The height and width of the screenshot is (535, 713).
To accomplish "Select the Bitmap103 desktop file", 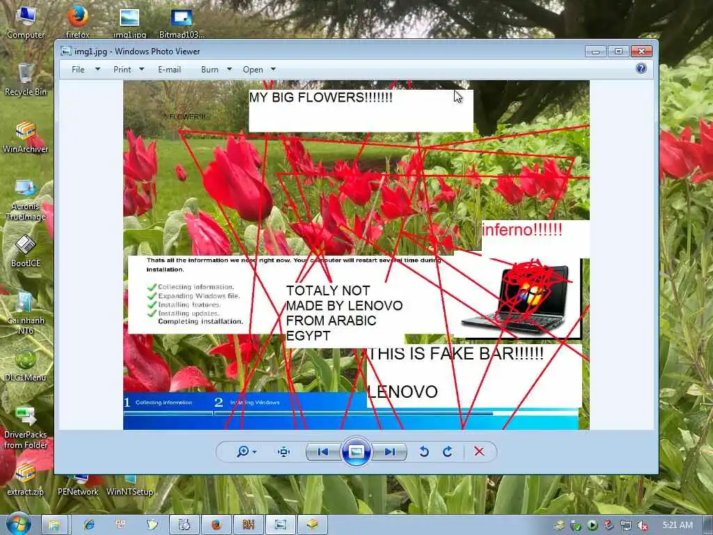I will coord(182,22).
